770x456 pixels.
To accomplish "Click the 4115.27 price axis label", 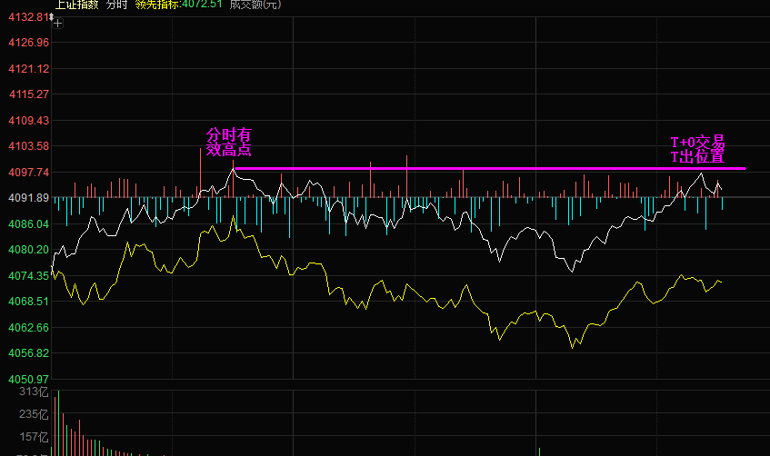I will 28,94.
